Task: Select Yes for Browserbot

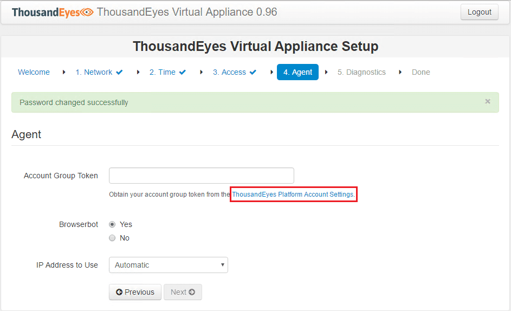Action: tap(112, 224)
